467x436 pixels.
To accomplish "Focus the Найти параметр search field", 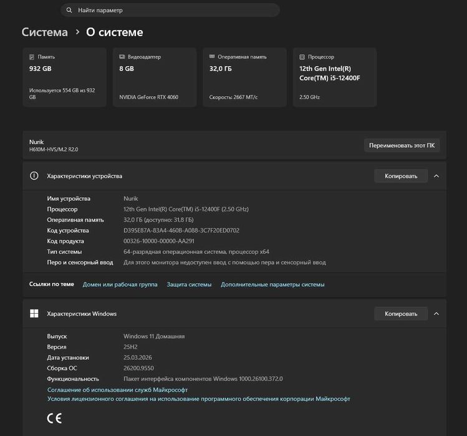I will pyautogui.click(x=170, y=10).
